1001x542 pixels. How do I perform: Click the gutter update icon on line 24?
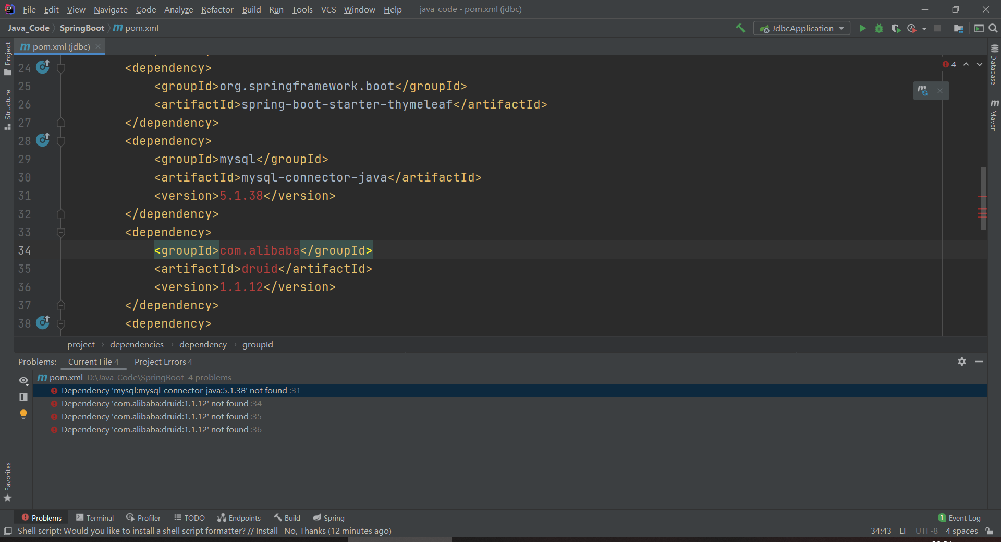tap(43, 67)
